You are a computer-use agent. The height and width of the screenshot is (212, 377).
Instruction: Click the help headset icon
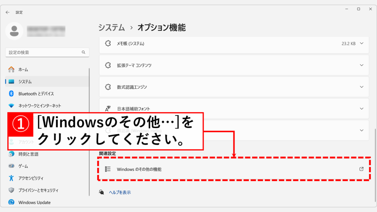point(102,192)
